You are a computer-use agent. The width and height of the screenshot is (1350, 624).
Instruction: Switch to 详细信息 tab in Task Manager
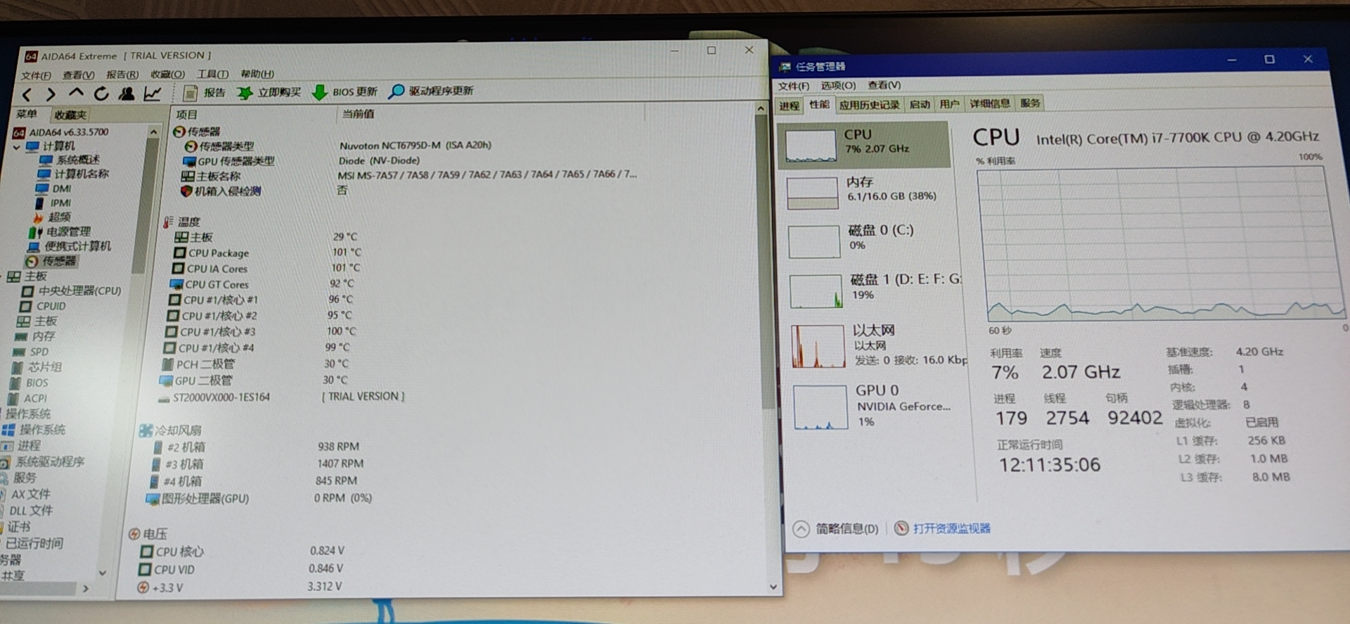pyautogui.click(x=989, y=103)
